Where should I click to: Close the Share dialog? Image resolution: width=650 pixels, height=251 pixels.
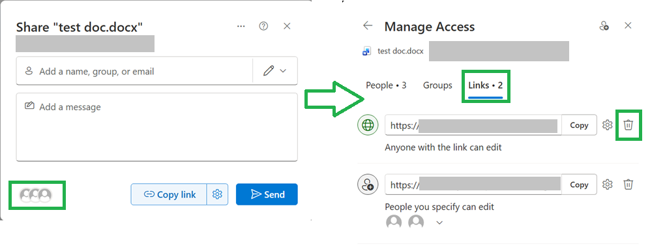(287, 26)
